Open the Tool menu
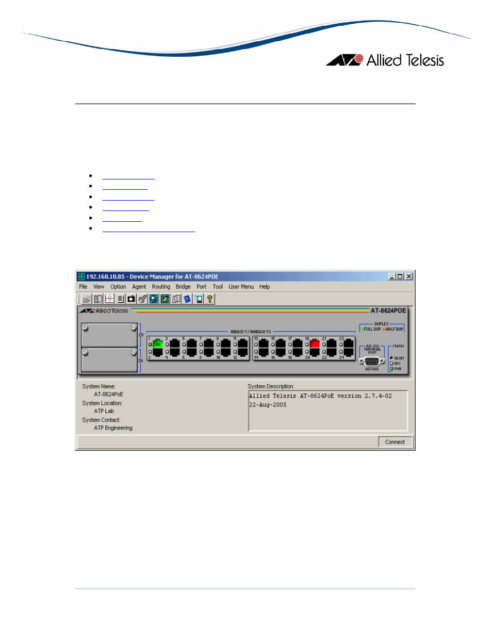Image resolution: width=492 pixels, height=637 pixels. 218,287
